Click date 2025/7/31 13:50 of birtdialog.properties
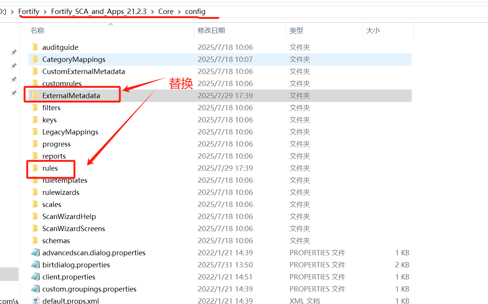 225,265
